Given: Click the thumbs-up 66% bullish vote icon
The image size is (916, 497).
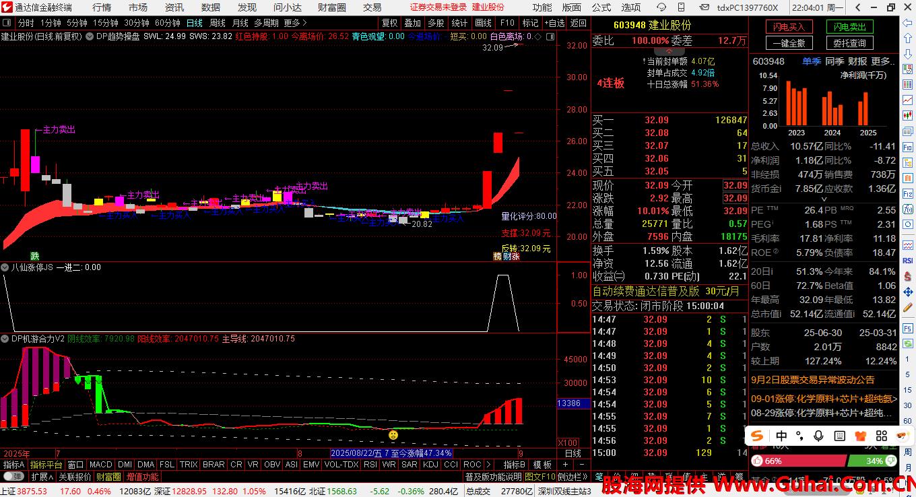Looking at the screenshot, I should click(757, 461).
